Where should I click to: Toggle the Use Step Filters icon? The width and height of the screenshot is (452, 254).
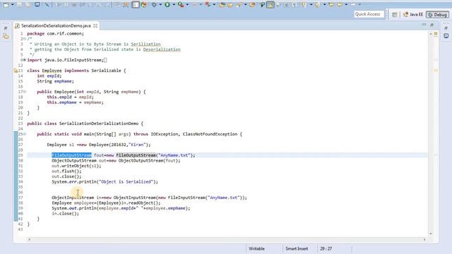(x=126, y=5)
